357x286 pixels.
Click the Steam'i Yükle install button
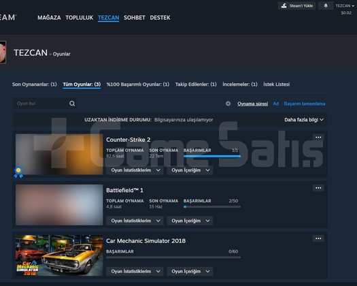(297, 5)
